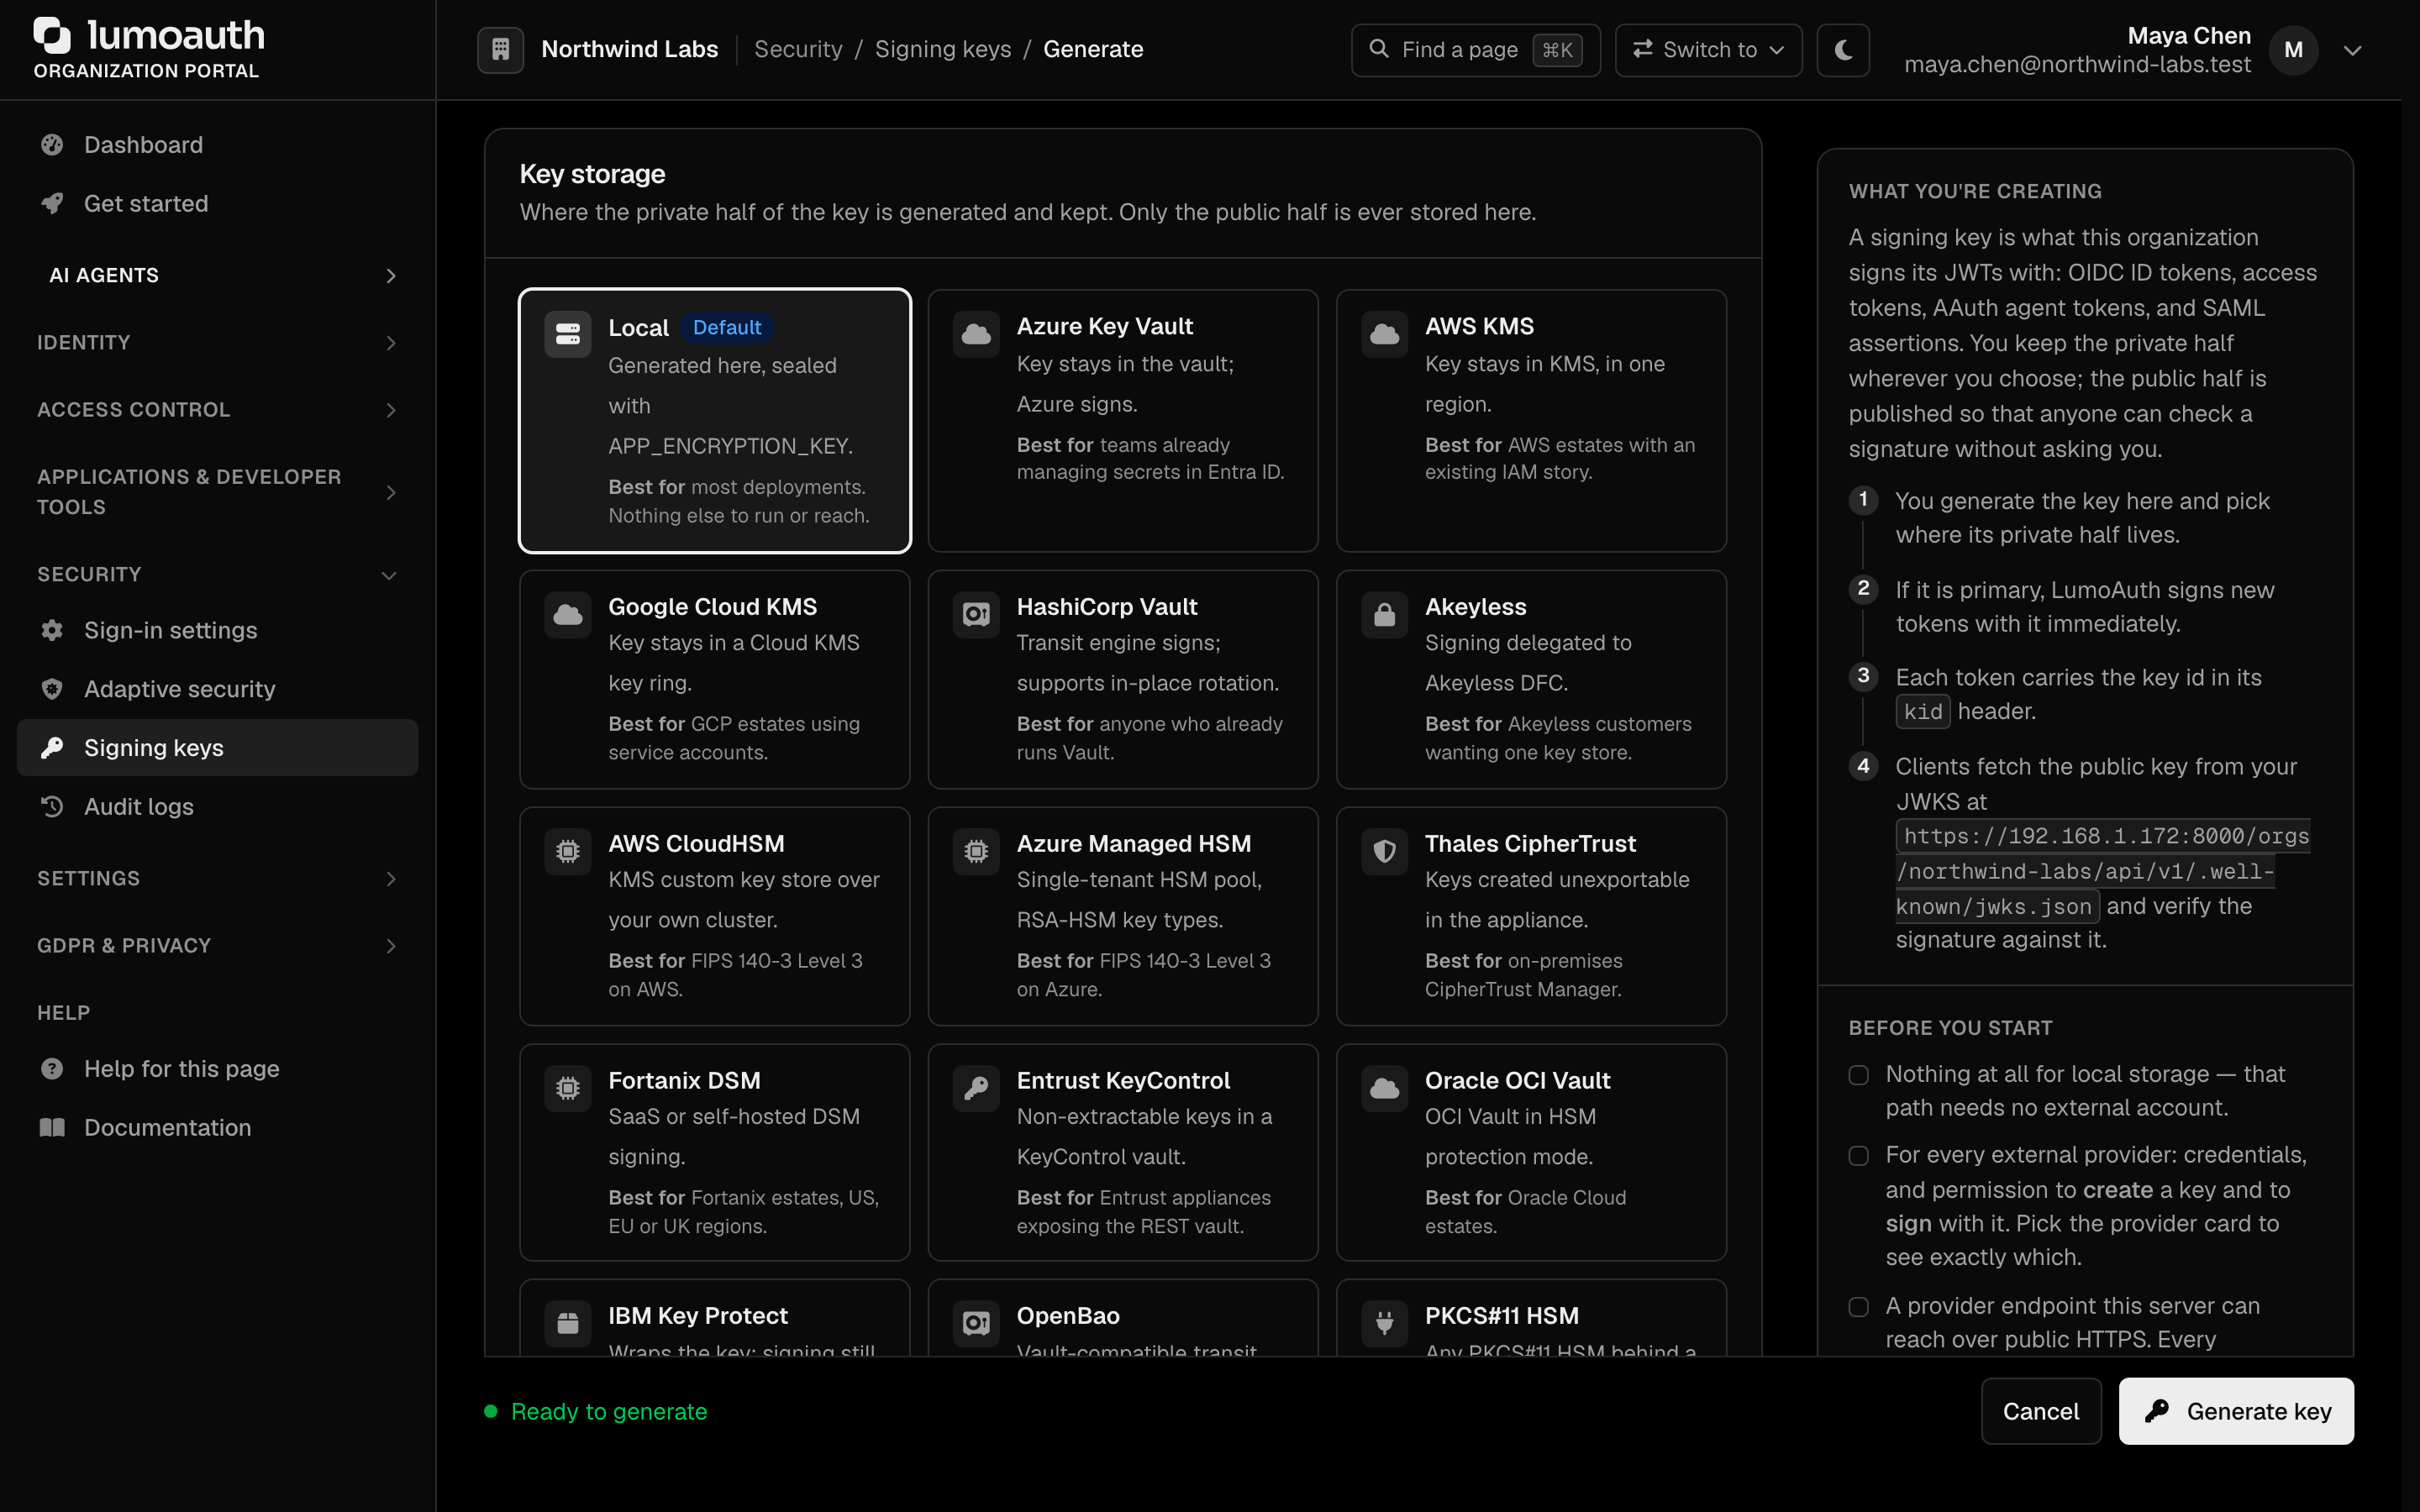Screen dimensions: 2420x1512
Task: Expand the AI Agents sidebar section
Action: 218,275
